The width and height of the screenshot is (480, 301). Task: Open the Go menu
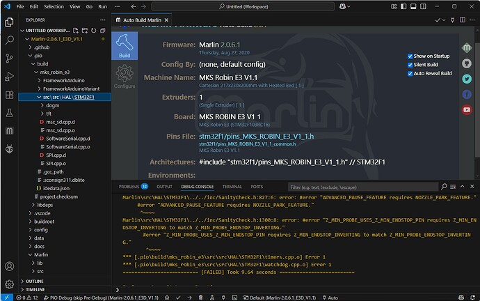[89, 6]
